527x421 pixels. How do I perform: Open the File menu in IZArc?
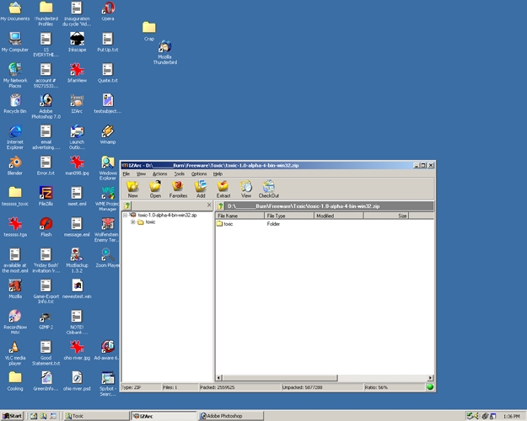(x=126, y=174)
